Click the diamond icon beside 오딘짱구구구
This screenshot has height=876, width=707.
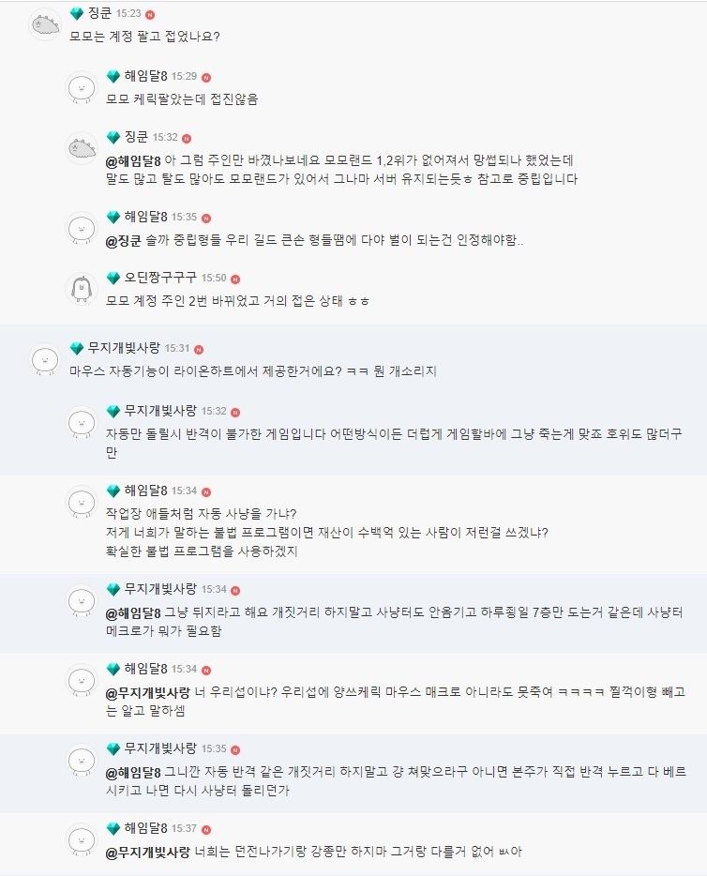click(x=113, y=279)
